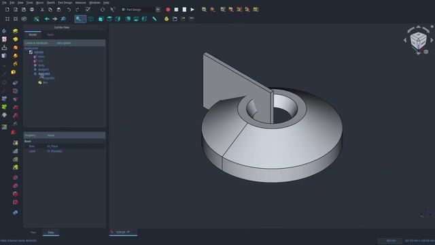Click the Cut scissors icon
Image resolution: width=435 pixels, height=245 pixels.
pos(42,10)
